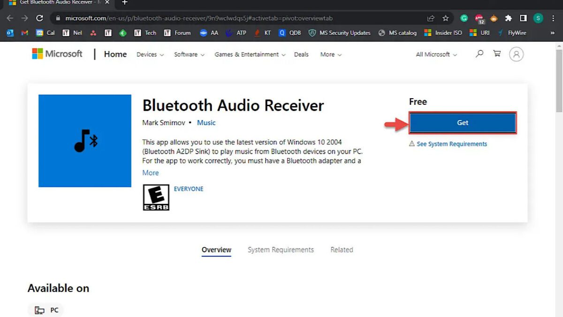Open the Chrome profile avatar S
The width and height of the screenshot is (563, 317).
[x=538, y=18]
